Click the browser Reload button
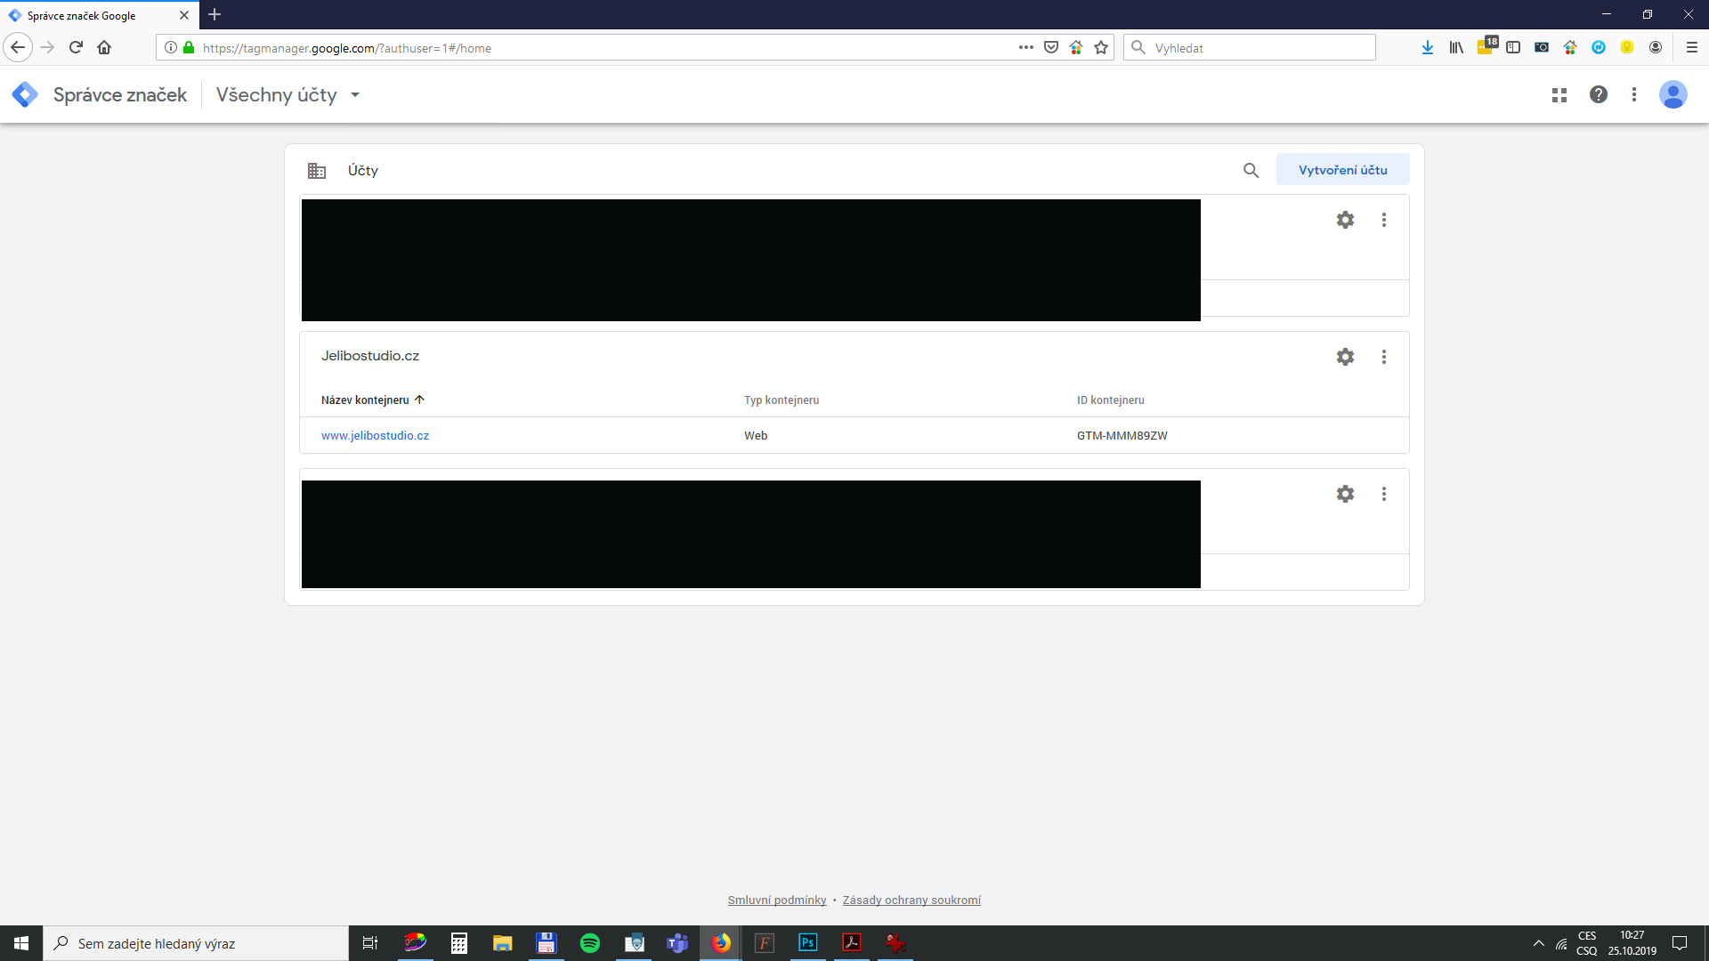Image resolution: width=1709 pixels, height=961 pixels. pos(76,47)
